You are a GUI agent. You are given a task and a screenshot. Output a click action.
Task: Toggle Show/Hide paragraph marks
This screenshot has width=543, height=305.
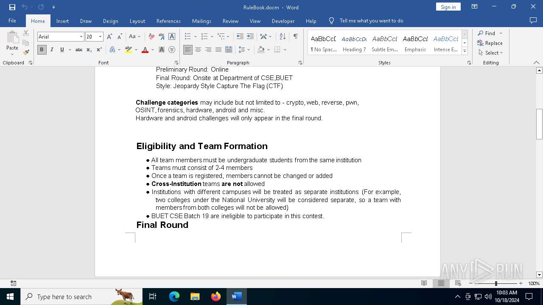click(295, 37)
